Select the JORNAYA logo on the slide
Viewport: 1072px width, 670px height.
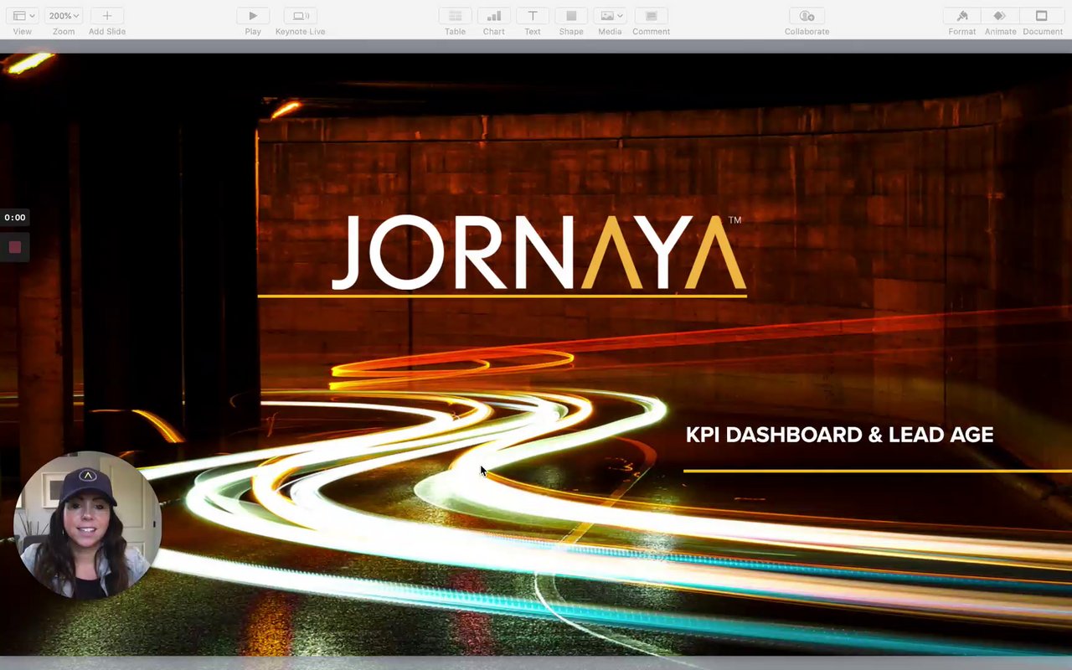(x=538, y=252)
